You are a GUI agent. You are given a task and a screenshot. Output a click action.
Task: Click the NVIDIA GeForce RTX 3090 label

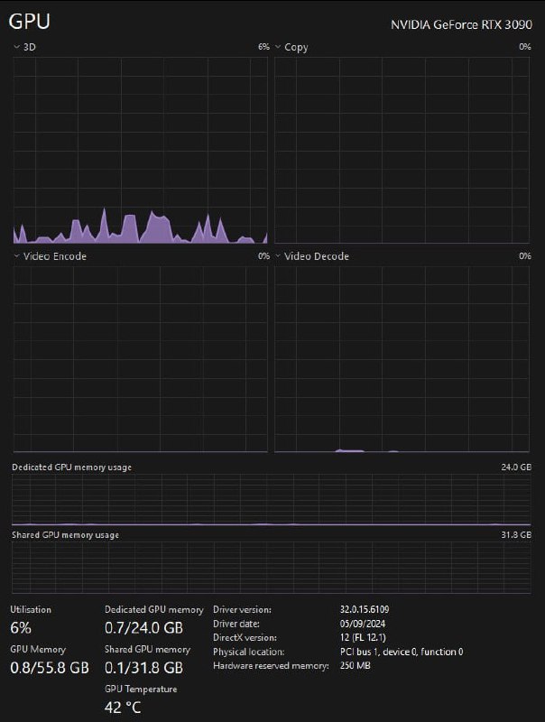pos(460,25)
